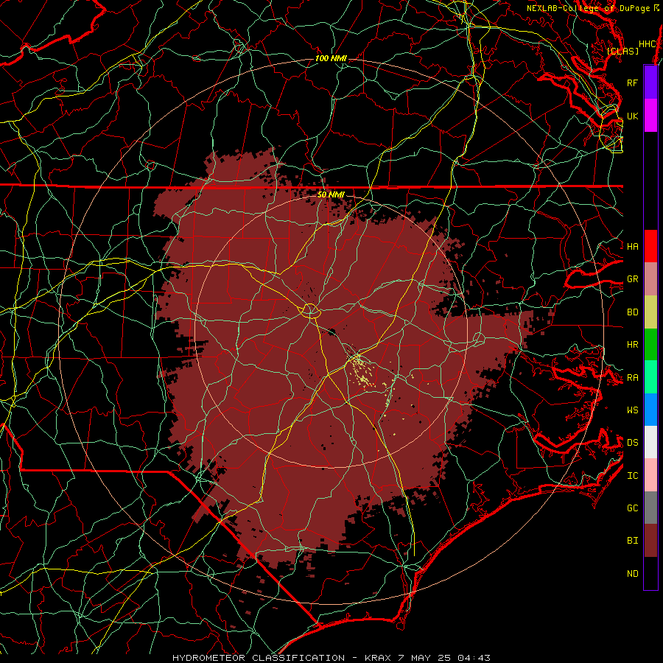Click the small loop interchange at the radar center
This screenshot has width=663, height=663.
(x=310, y=311)
